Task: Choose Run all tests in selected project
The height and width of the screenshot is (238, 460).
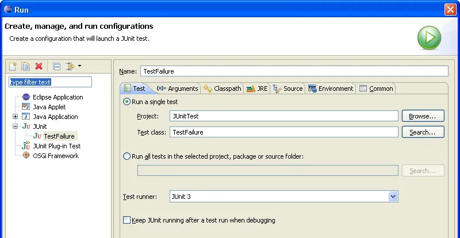Action: pyautogui.click(x=213, y=156)
